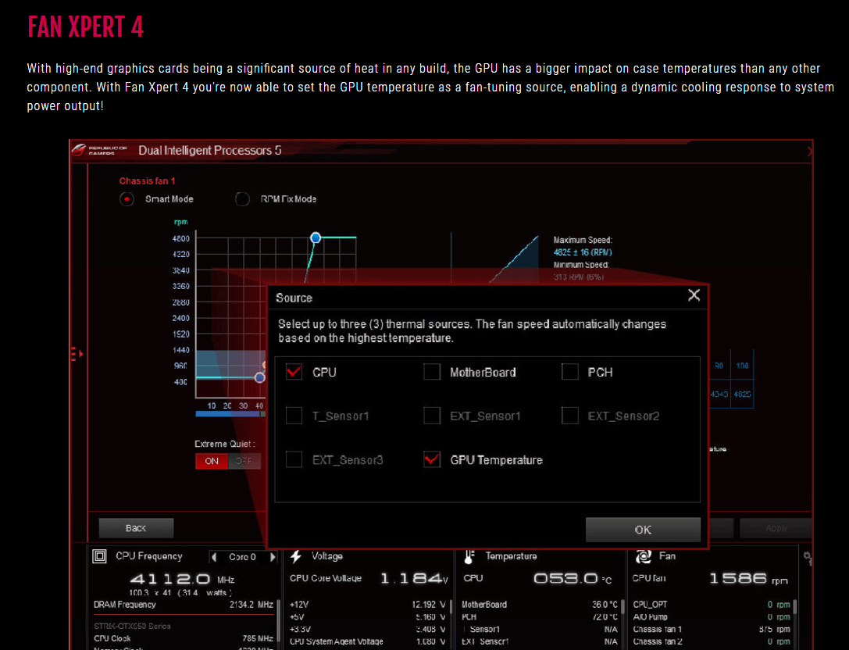Click the "Maximum Speed:" label
This screenshot has height=650, width=849.
pyautogui.click(x=583, y=240)
